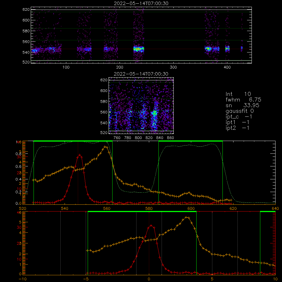Click the 'Int 10' readout
This screenshot has width=282, height=282.
(238, 94)
